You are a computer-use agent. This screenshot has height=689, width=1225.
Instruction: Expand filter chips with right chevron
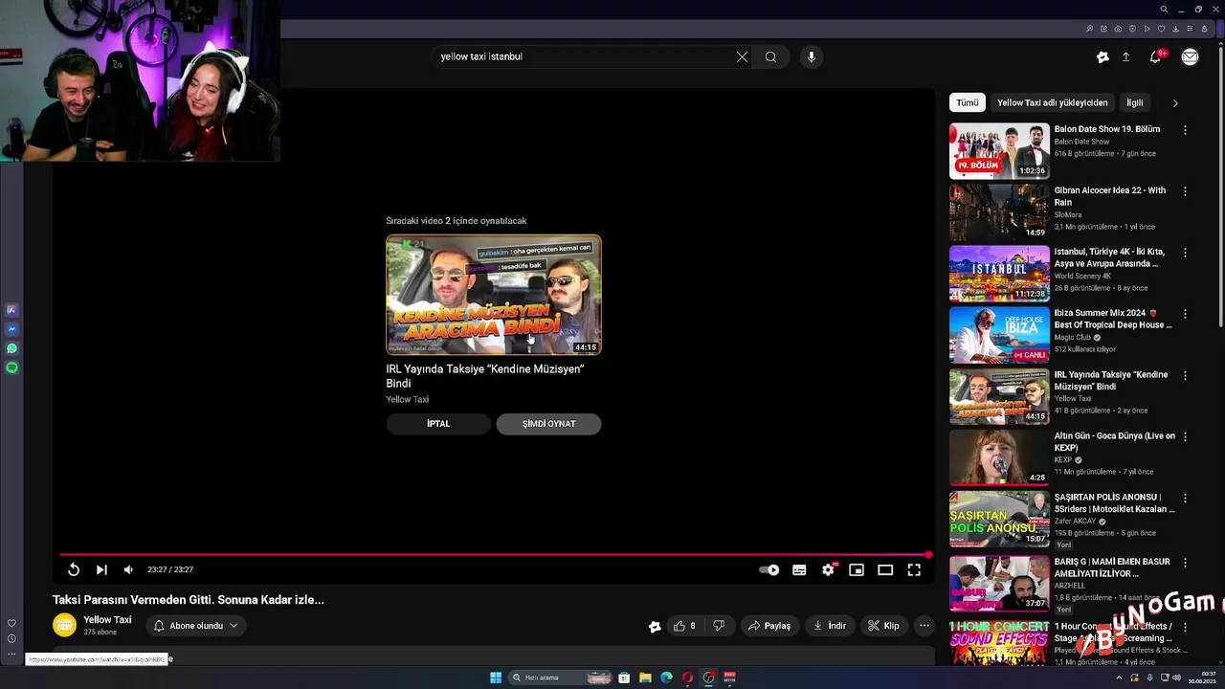click(1175, 102)
